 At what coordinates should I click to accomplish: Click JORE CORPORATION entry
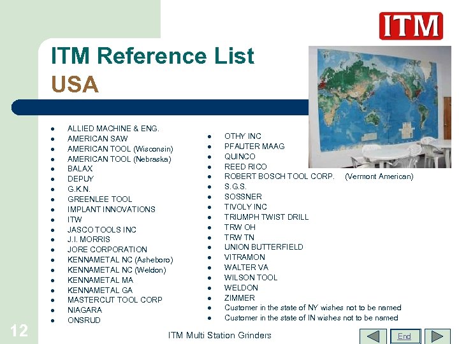point(107,250)
